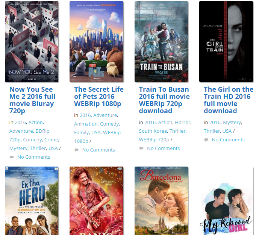Select WEBRip 1080p category link
Image resolution: width=262 pixels, height=235 pixels.
click(x=97, y=137)
